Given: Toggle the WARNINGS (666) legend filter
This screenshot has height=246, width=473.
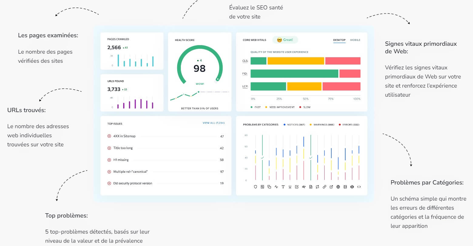Looking at the screenshot, I should (x=322, y=125).
